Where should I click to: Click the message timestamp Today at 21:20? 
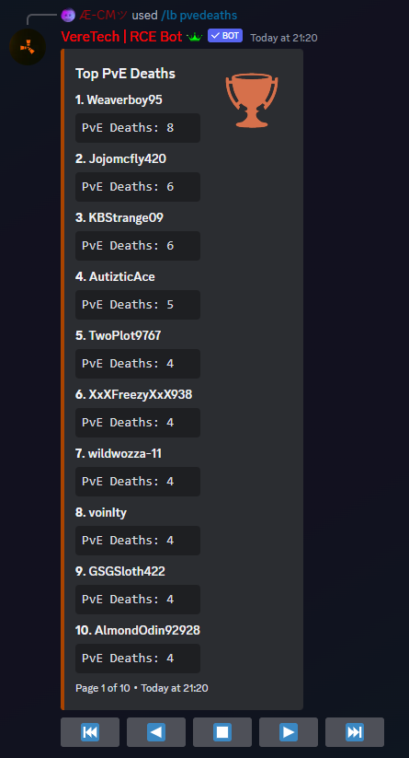pos(284,38)
